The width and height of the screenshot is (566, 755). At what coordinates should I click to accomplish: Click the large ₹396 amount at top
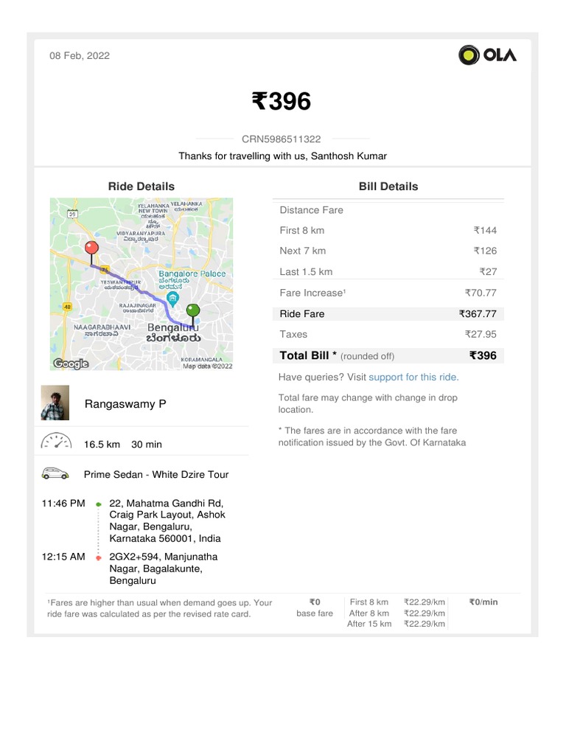pyautogui.click(x=282, y=102)
